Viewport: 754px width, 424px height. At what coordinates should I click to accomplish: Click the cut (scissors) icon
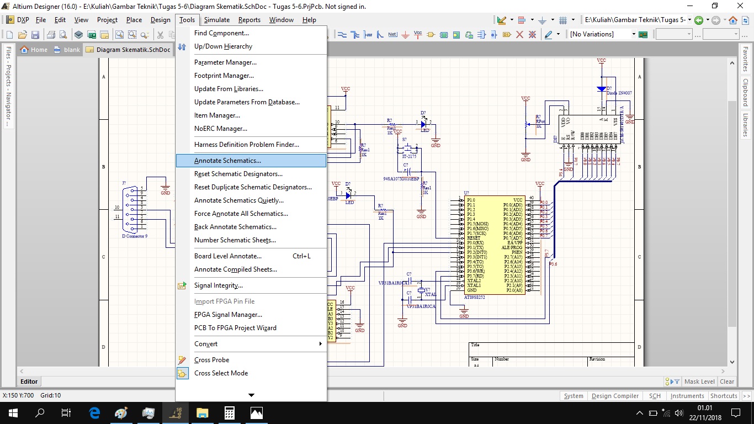(160, 34)
